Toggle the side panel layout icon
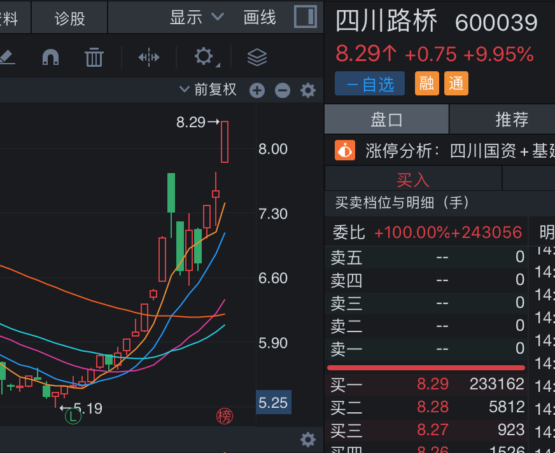The width and height of the screenshot is (555, 453). 306,17
